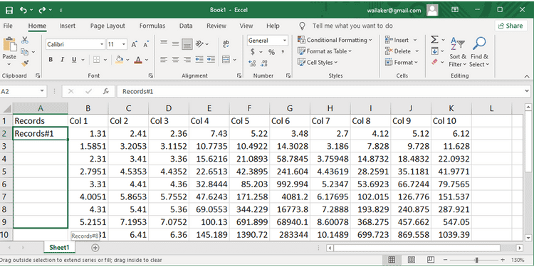Toggle Italic formatting
The height and width of the screenshot is (267, 534).
(63, 60)
